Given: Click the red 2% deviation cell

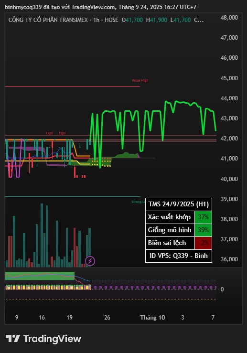Looking at the screenshot, I should pyautogui.click(x=203, y=243).
